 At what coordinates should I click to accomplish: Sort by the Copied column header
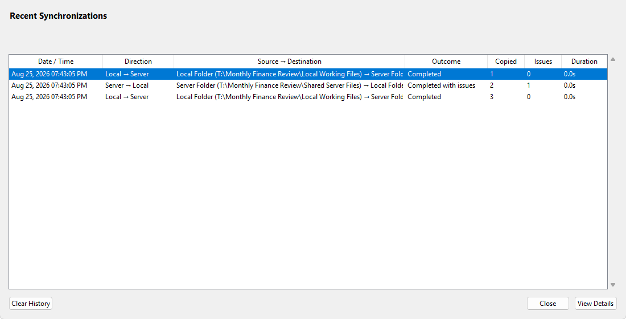[506, 62]
